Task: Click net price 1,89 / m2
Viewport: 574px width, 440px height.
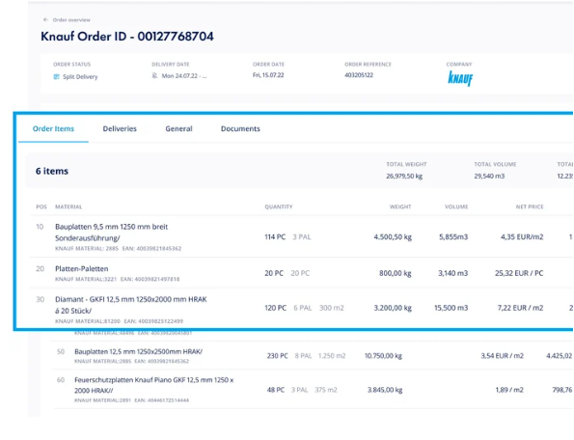Action: tap(509, 390)
